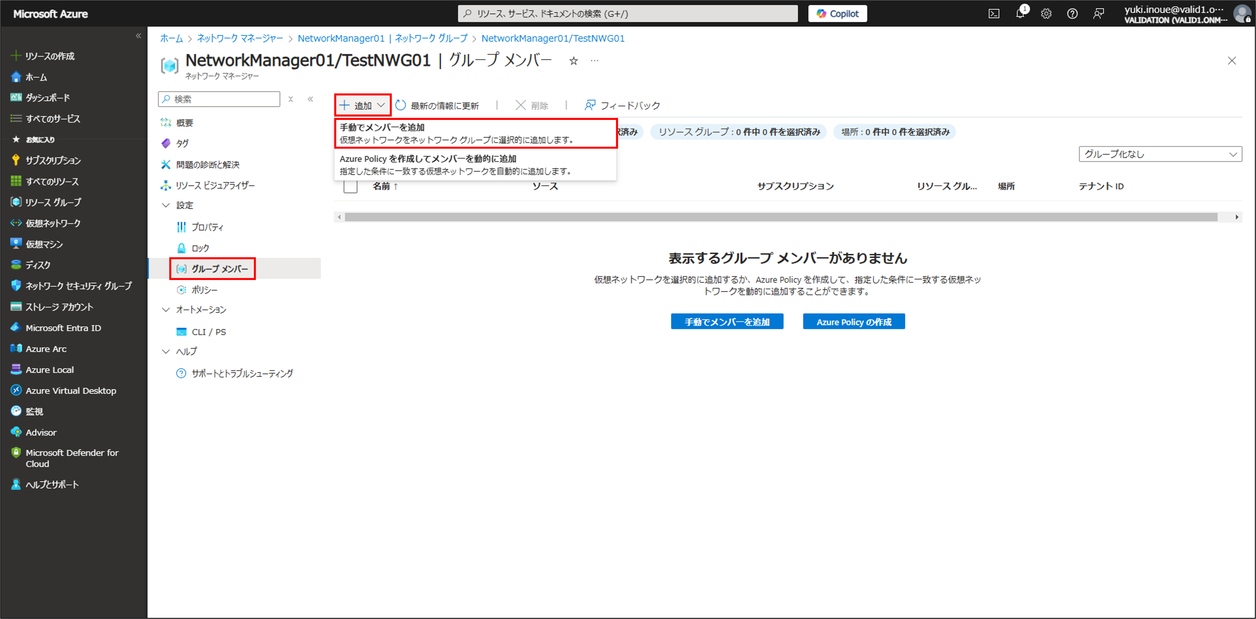Choose 手動でメンバーを追加 menu option

[x=476, y=134]
